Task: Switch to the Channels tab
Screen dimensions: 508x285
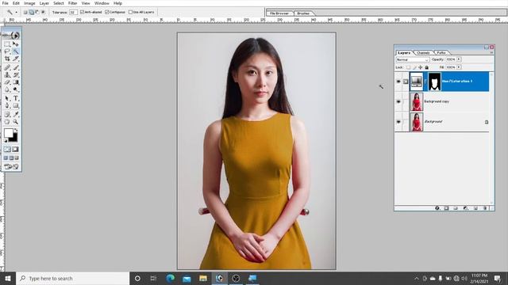Action: [x=423, y=52]
